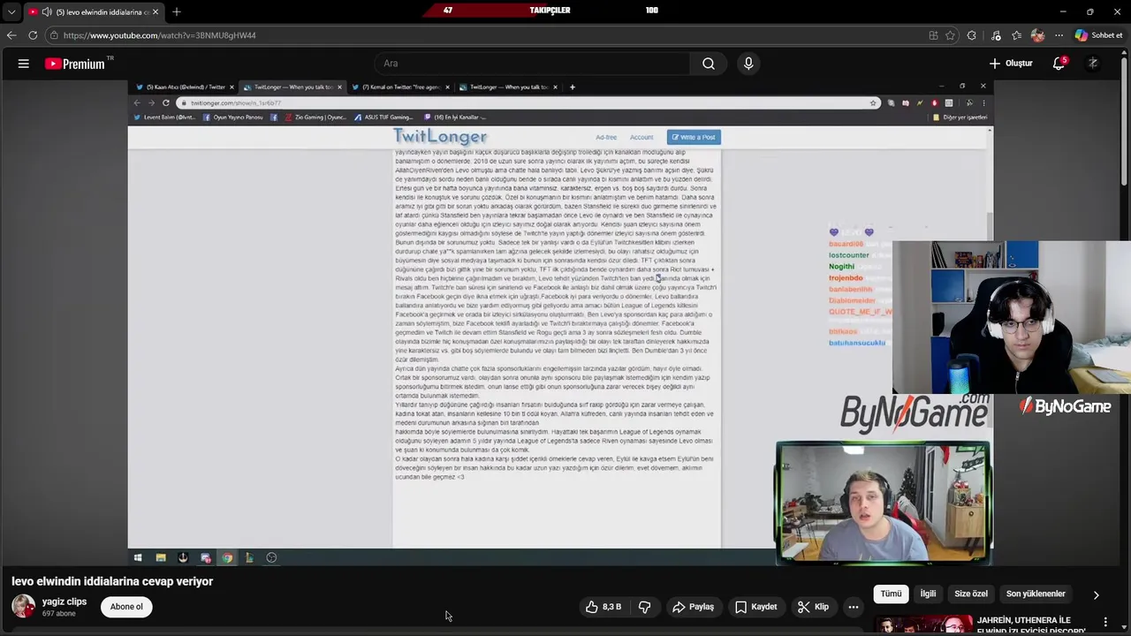Click 697 abone subscriber count text
This screenshot has height=636, width=1131.
(x=58, y=613)
